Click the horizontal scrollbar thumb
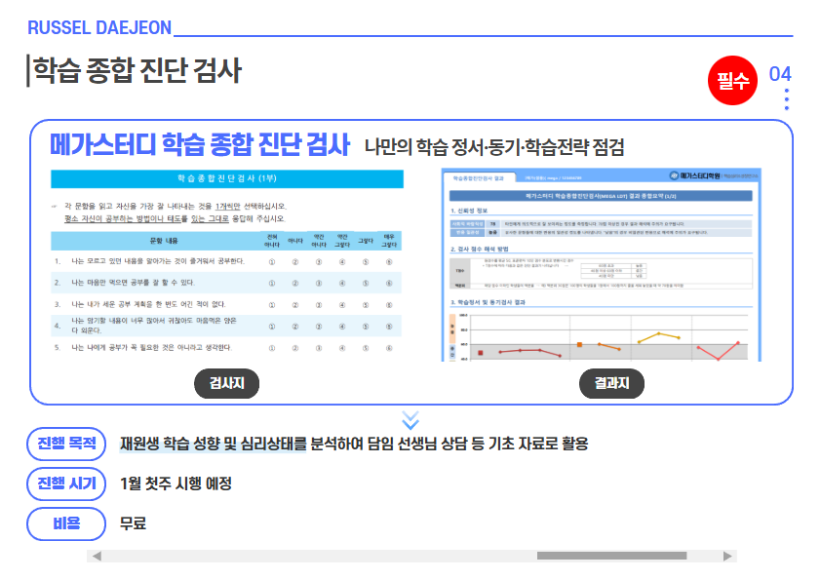Screen dimensions: 821x580 [611, 556]
